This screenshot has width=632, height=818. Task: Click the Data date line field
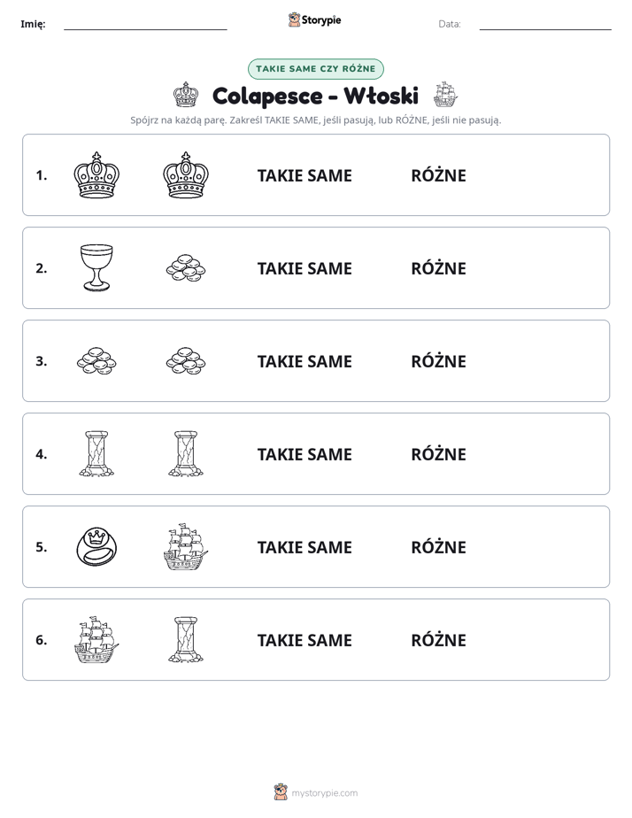tap(545, 24)
